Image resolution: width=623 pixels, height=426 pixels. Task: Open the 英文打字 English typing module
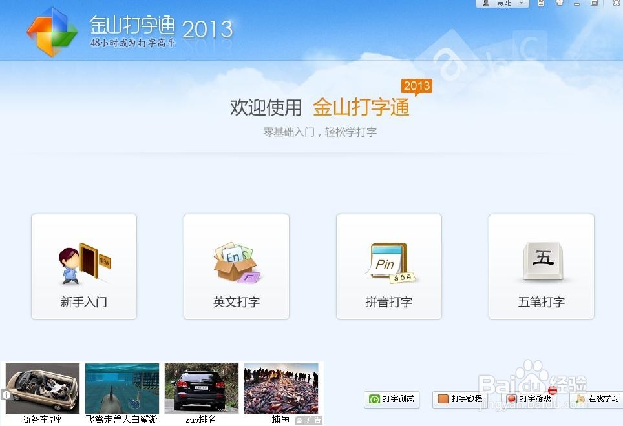[237, 266]
